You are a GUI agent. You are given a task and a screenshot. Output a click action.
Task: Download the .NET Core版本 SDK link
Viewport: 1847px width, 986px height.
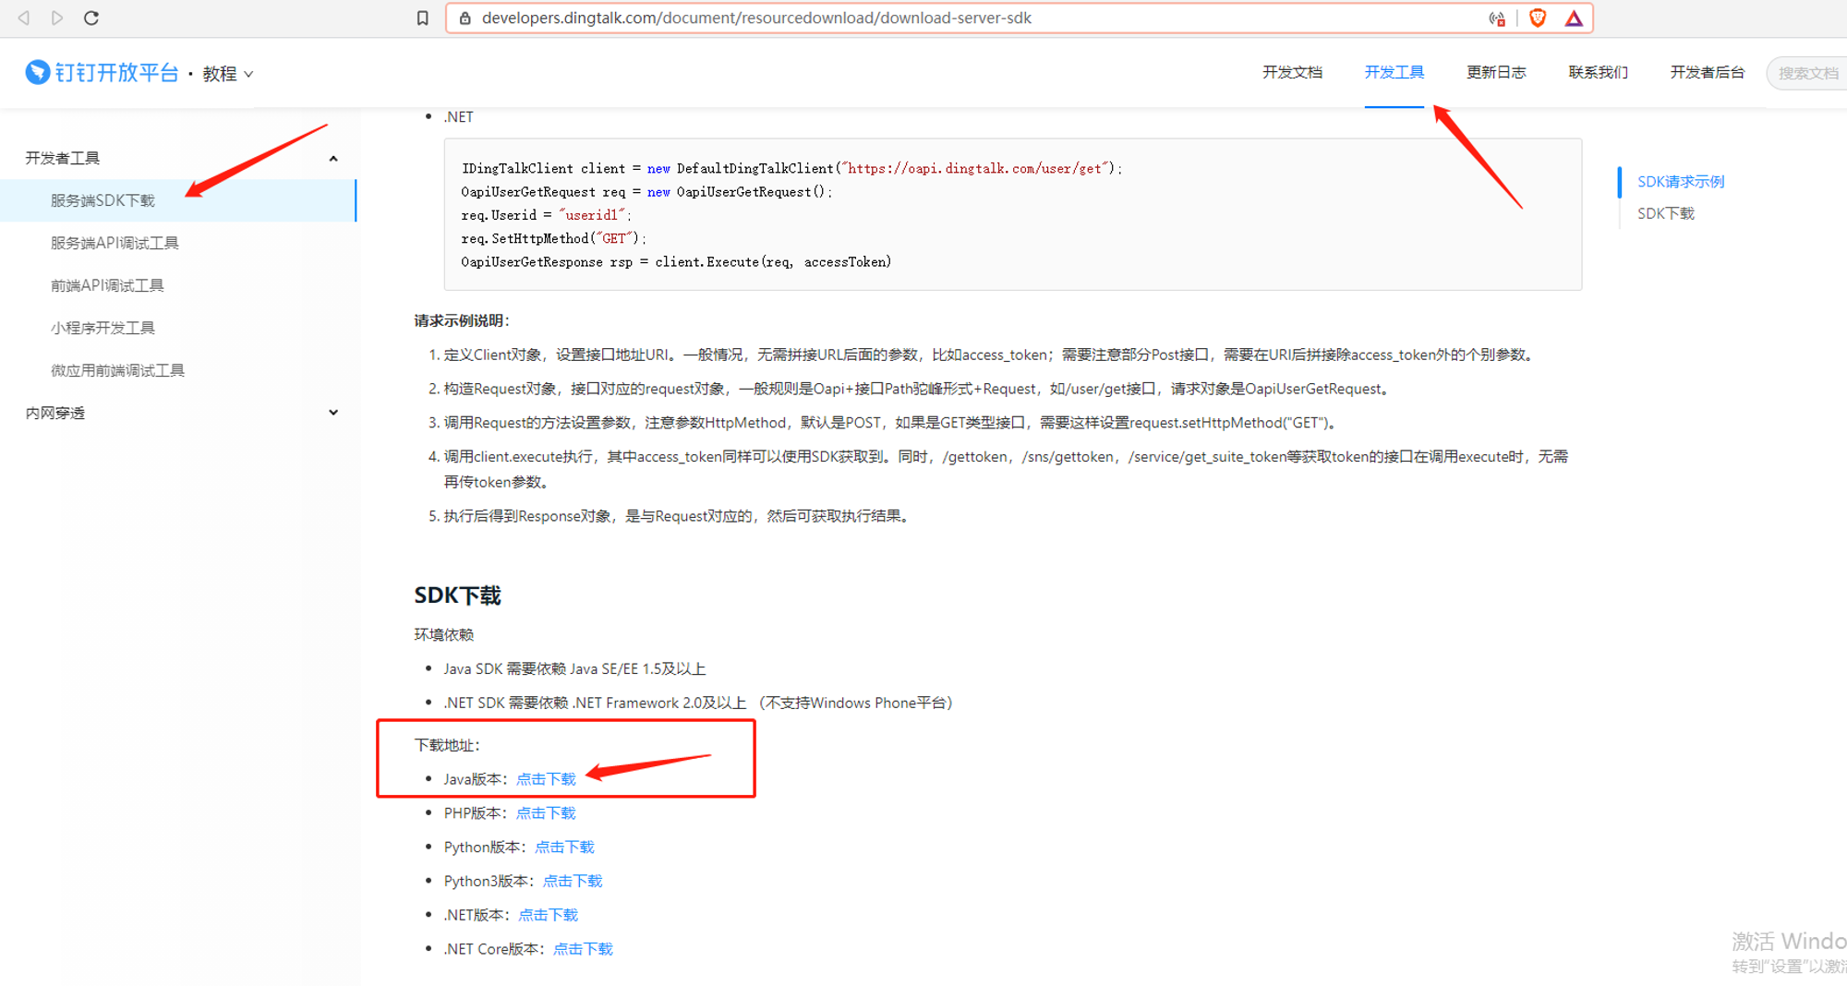click(583, 949)
